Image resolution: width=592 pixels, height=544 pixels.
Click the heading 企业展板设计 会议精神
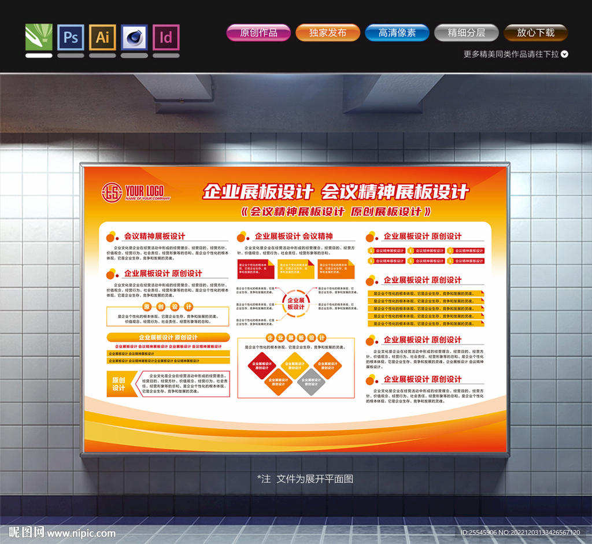click(x=294, y=236)
